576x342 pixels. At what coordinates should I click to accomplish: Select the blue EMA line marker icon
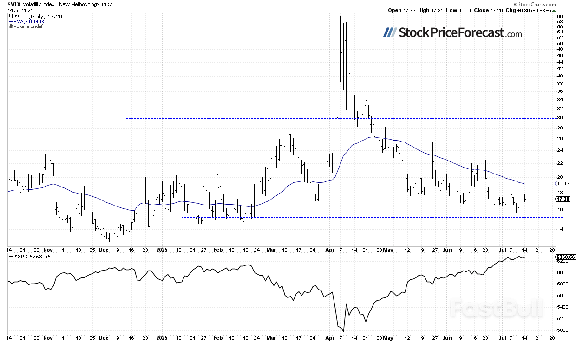click(x=11, y=21)
